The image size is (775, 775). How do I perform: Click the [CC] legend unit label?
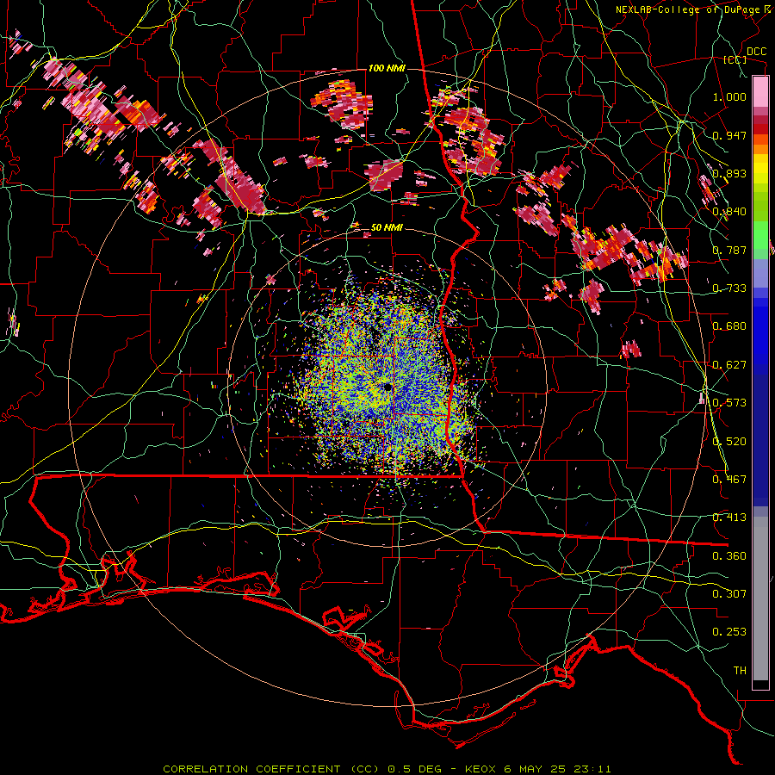click(735, 59)
